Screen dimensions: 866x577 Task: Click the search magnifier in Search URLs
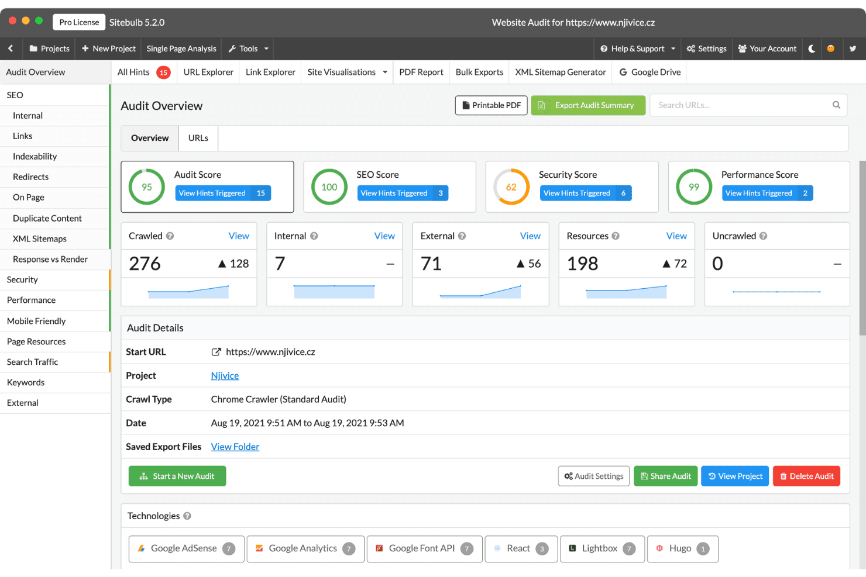coord(836,105)
